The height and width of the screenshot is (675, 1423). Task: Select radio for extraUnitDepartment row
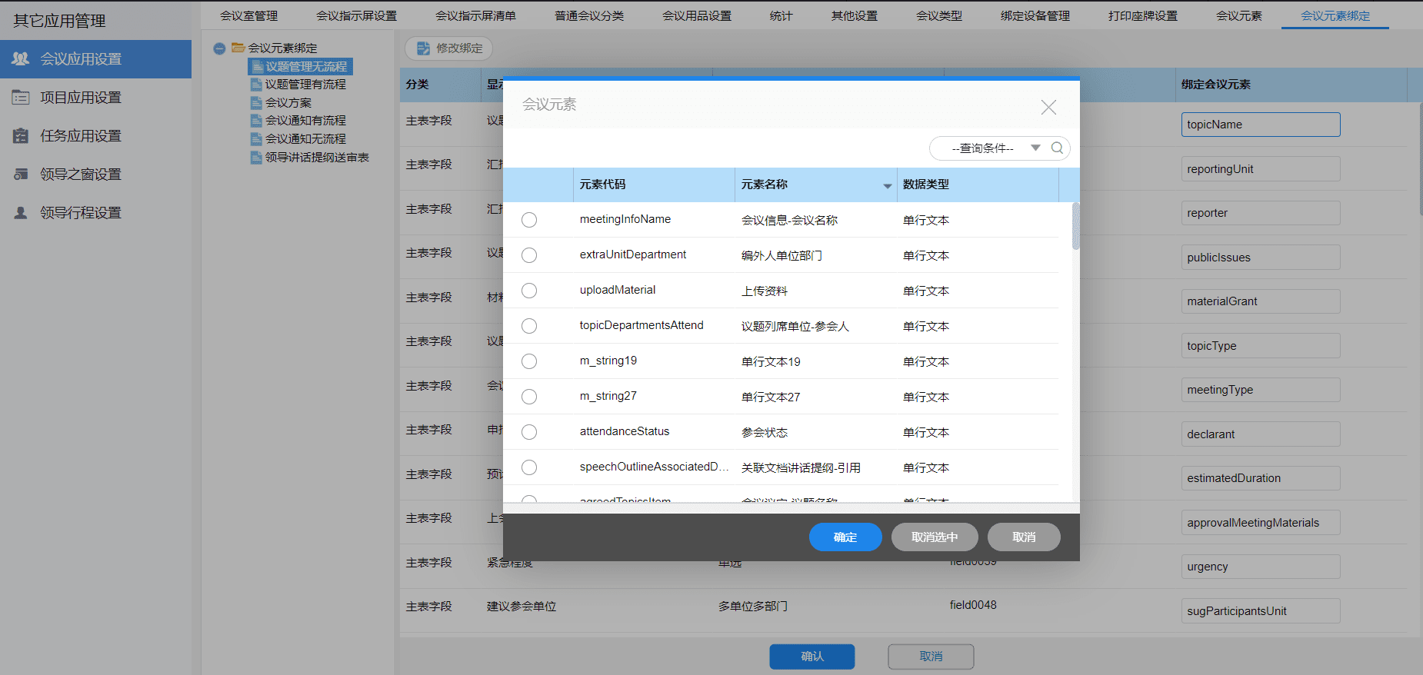(529, 255)
